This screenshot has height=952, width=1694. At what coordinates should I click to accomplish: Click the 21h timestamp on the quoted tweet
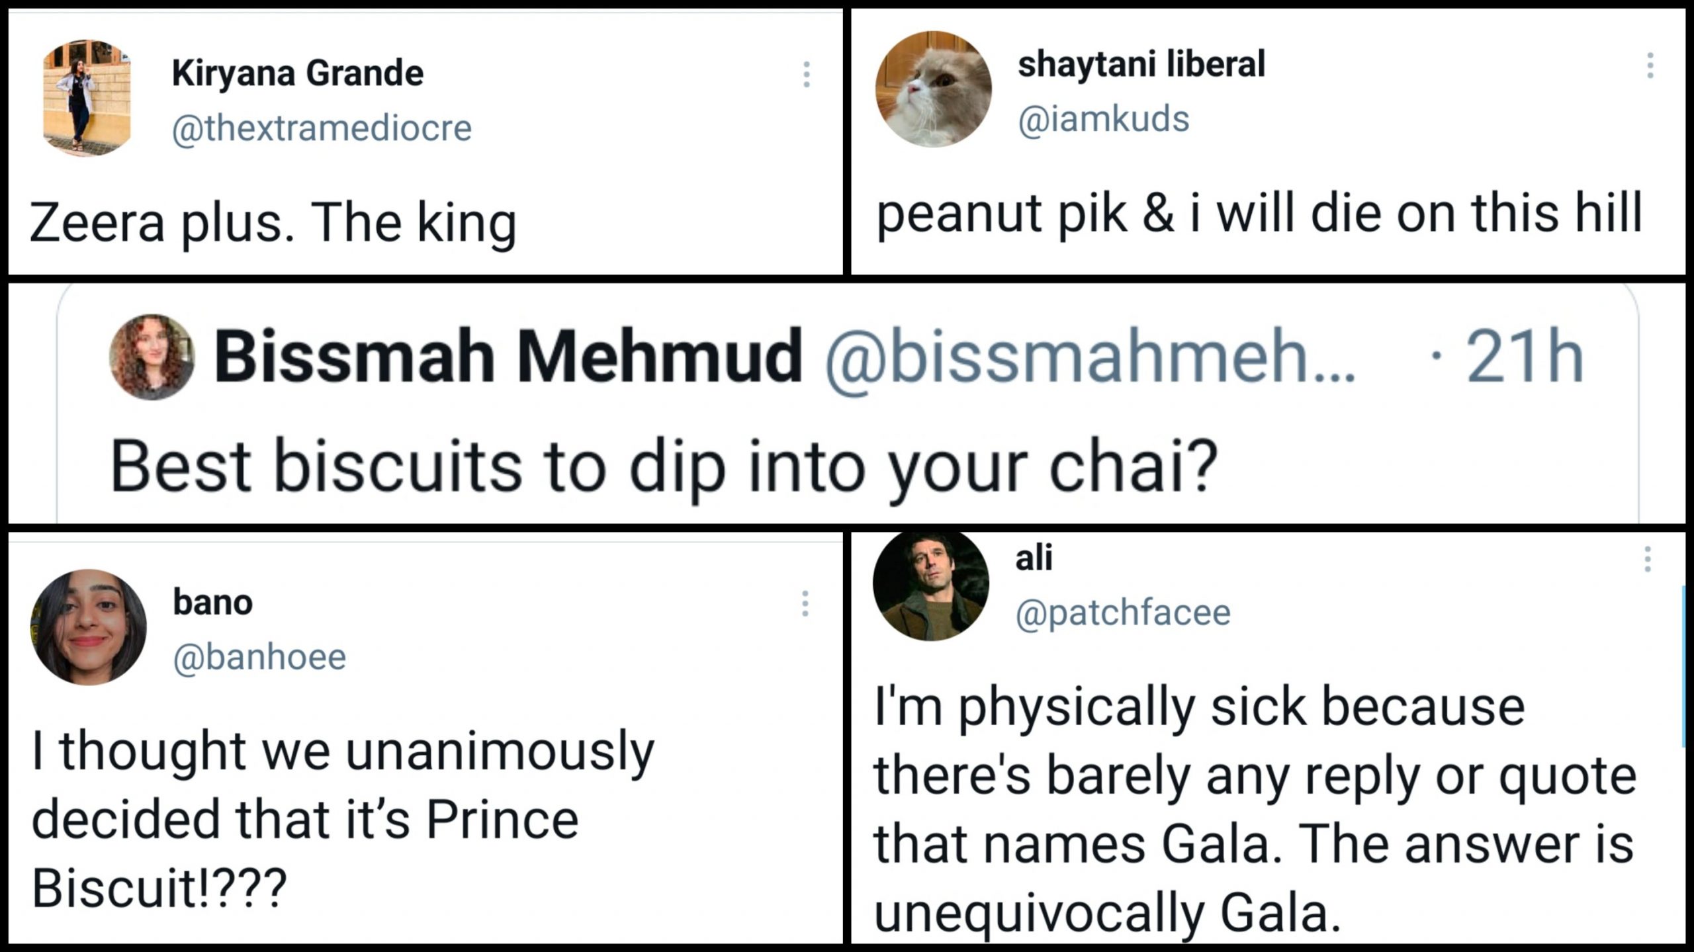(x=1524, y=358)
